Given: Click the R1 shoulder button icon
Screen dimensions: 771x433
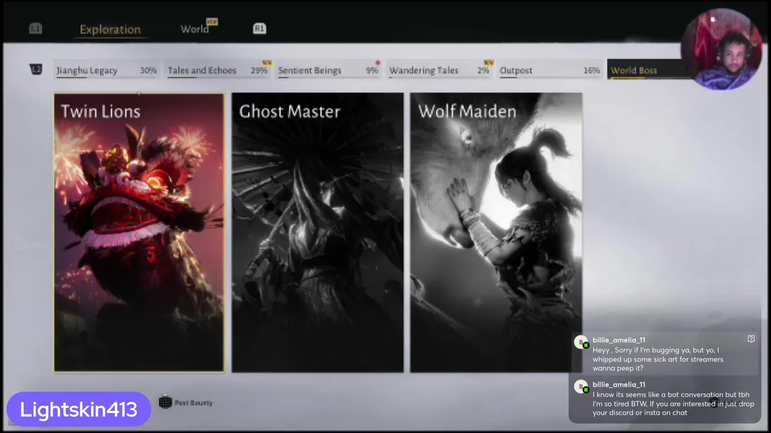Looking at the screenshot, I should [x=259, y=28].
